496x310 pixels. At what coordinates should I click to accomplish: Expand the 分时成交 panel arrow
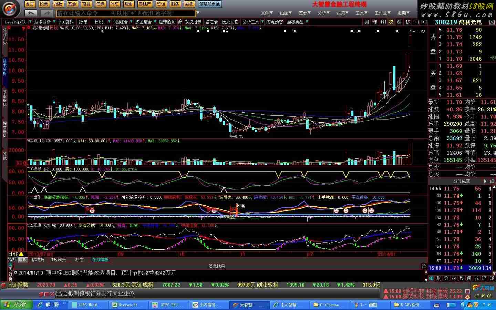point(485,181)
